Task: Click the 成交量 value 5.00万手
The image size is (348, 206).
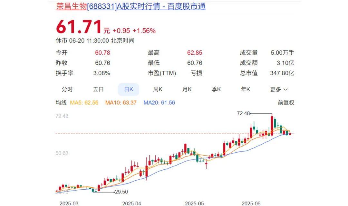Action: tap(283, 53)
